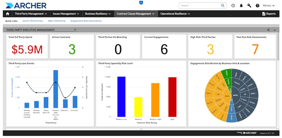The height and width of the screenshot is (138, 282).
Task: Click the red High risk bar
Action: point(172,97)
